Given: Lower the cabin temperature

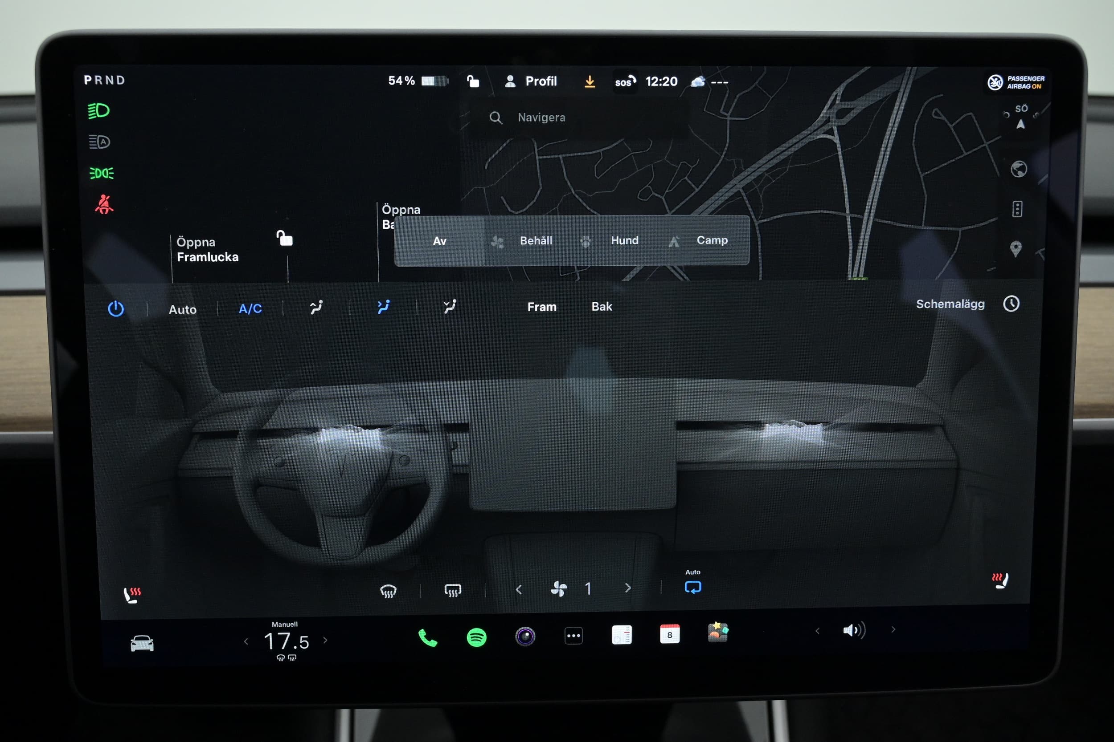Looking at the screenshot, I should (246, 642).
